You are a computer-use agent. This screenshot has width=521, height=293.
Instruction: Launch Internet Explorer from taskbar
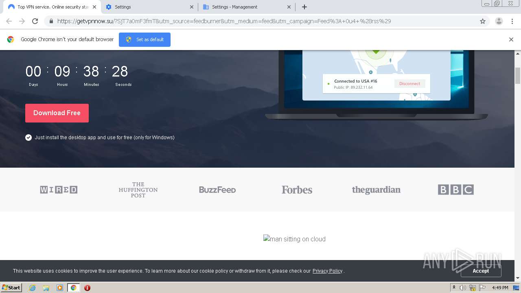click(32, 288)
